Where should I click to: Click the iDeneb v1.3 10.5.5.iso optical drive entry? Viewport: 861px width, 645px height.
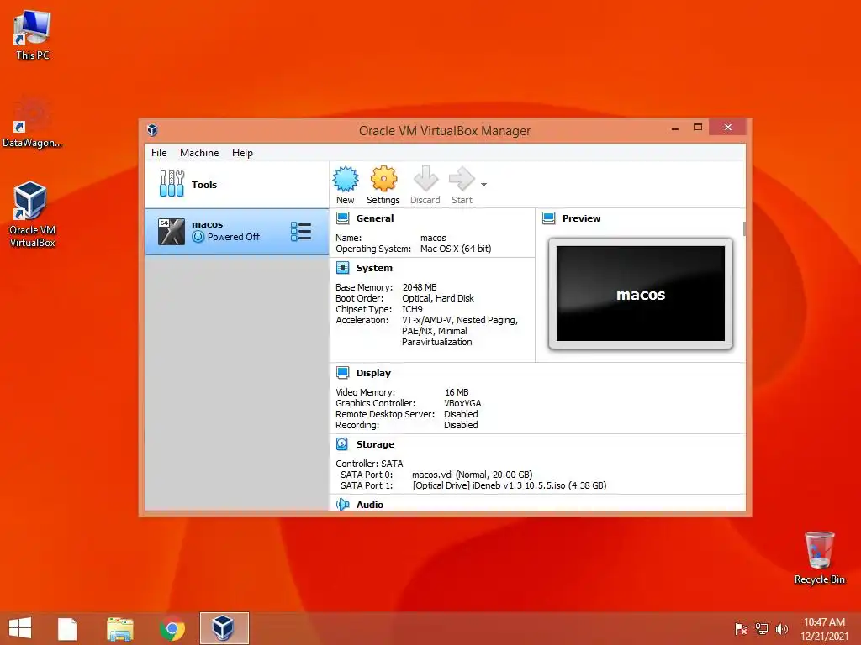pos(510,485)
